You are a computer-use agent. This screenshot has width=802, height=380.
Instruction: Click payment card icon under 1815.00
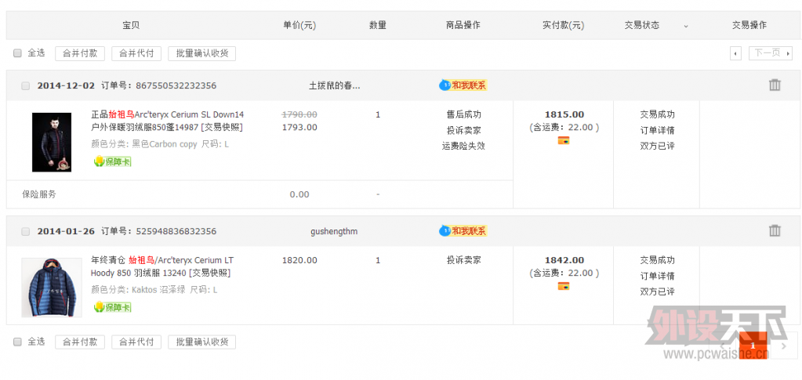pos(564,141)
